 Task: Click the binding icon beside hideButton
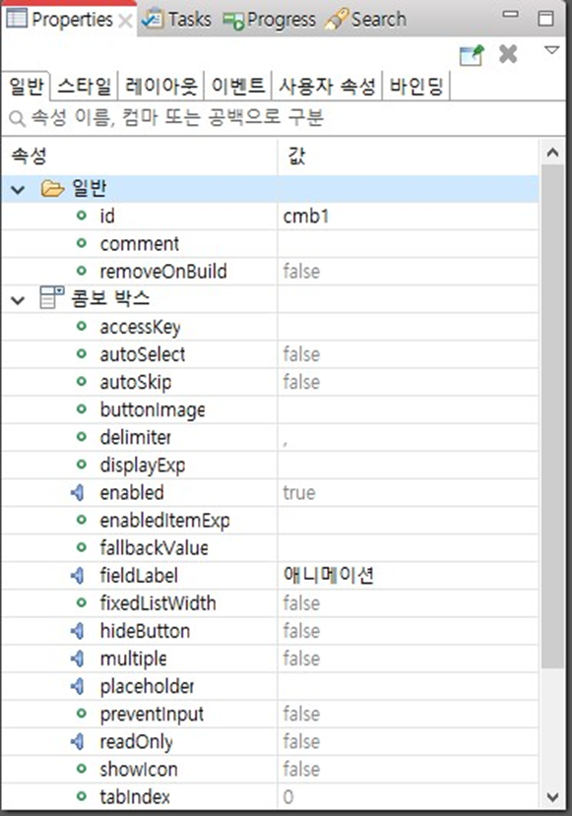coord(77,631)
